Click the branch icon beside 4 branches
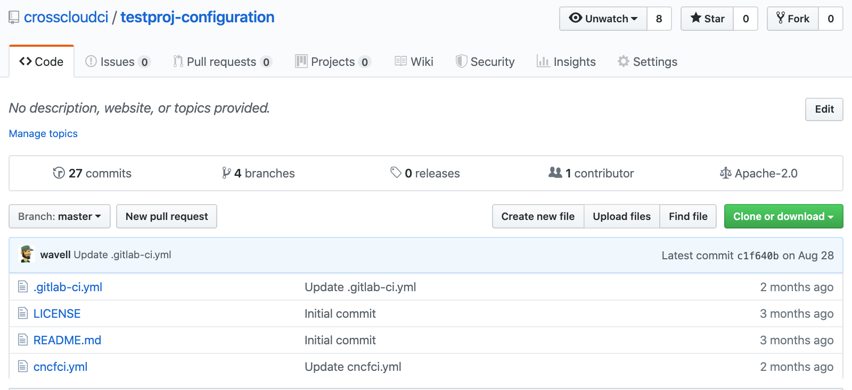852x390 pixels. [226, 173]
